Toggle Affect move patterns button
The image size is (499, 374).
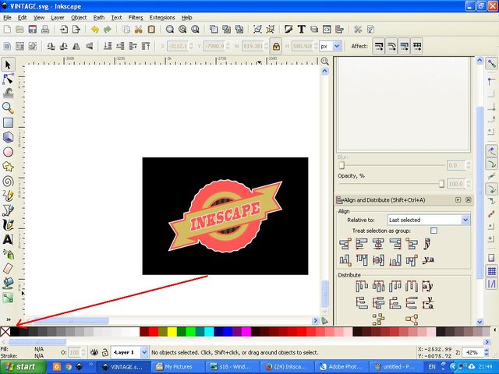(x=417, y=47)
